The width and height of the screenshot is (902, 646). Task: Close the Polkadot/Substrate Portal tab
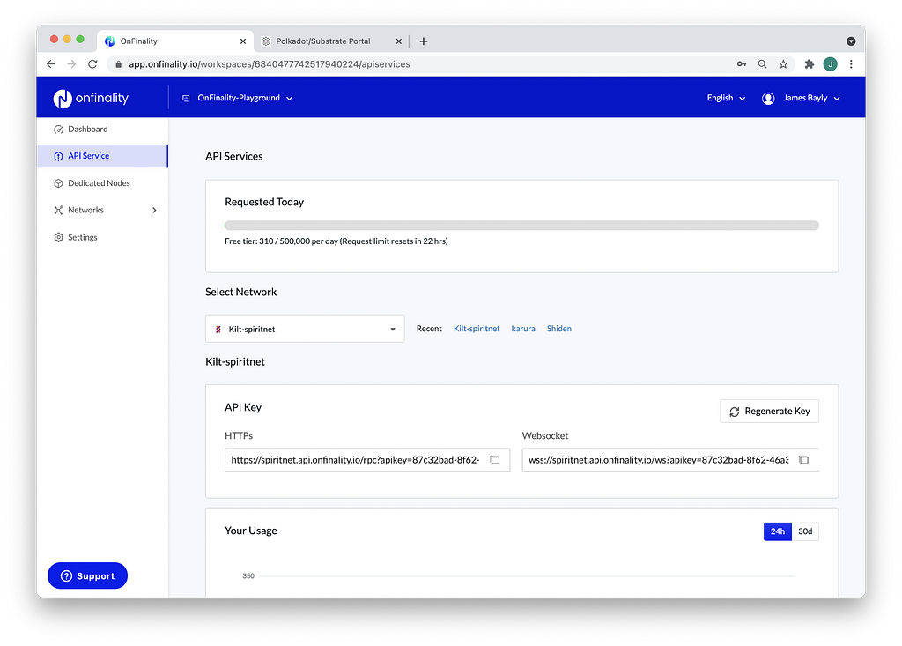click(x=399, y=41)
